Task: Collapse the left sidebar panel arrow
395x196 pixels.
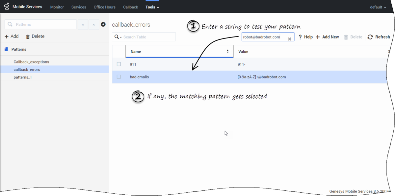Action: (x=103, y=24)
